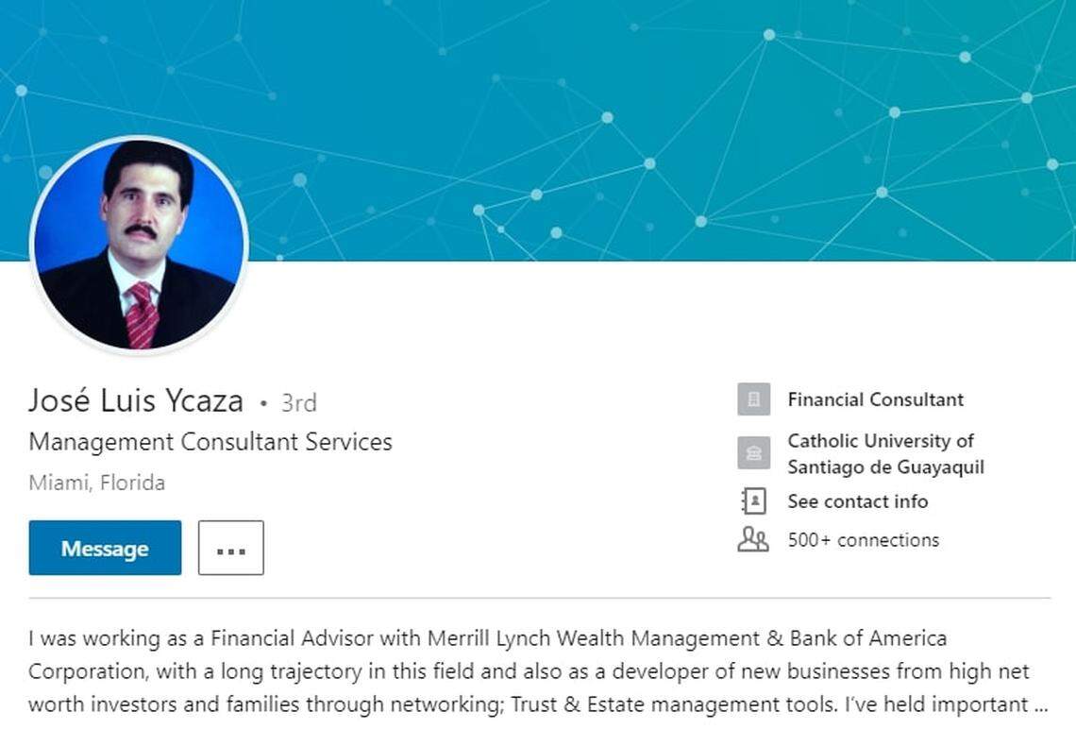The height and width of the screenshot is (746, 1076).
Task: Click the contact card icon
Action: pyautogui.click(x=753, y=501)
